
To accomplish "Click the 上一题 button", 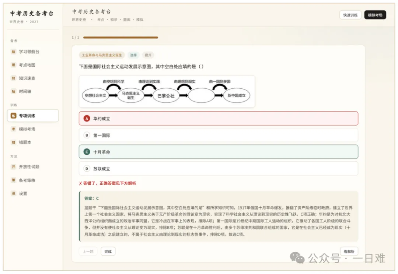I will point(88,252).
